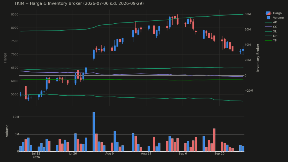Hide the CC broker line
Image resolution: width=288 pixels, height=162 pixels.
(x=271, y=27)
